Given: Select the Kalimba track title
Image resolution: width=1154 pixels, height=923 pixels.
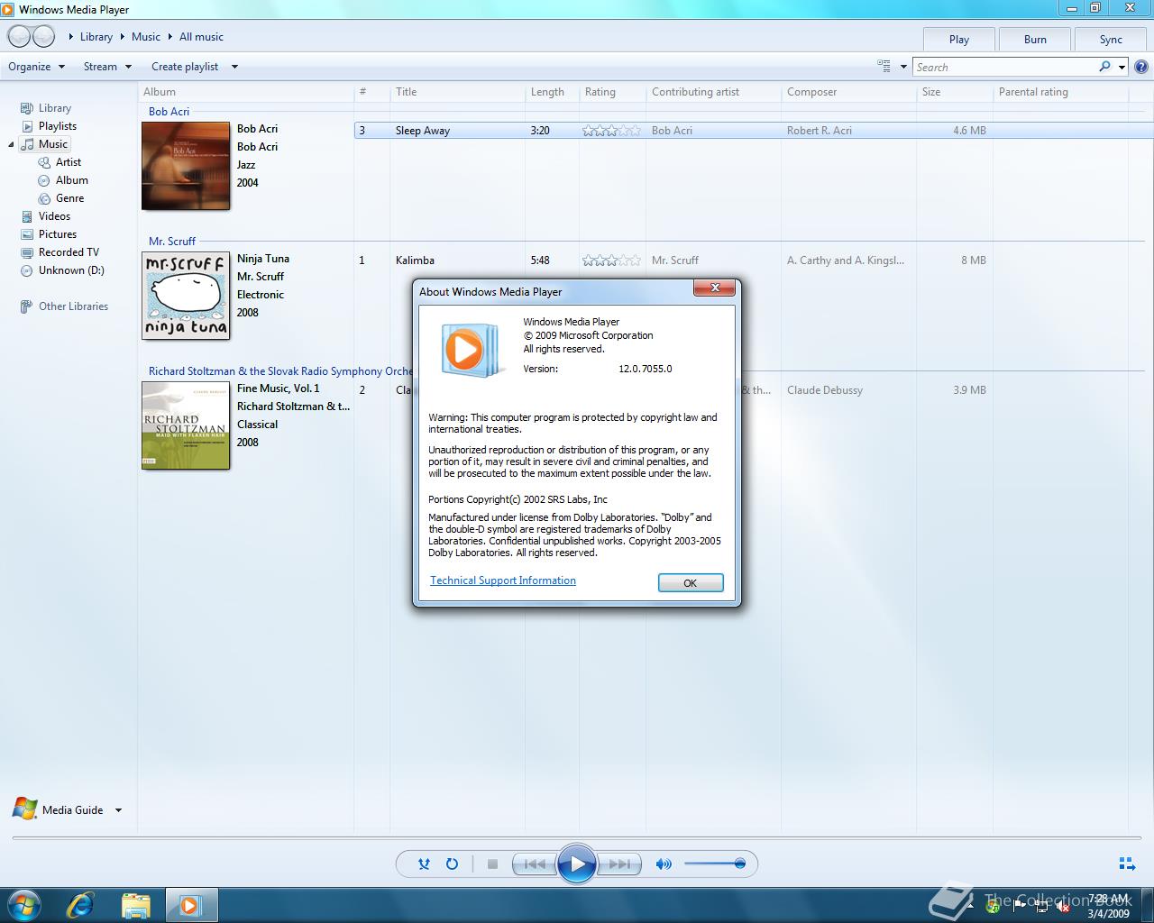Looking at the screenshot, I should point(415,260).
